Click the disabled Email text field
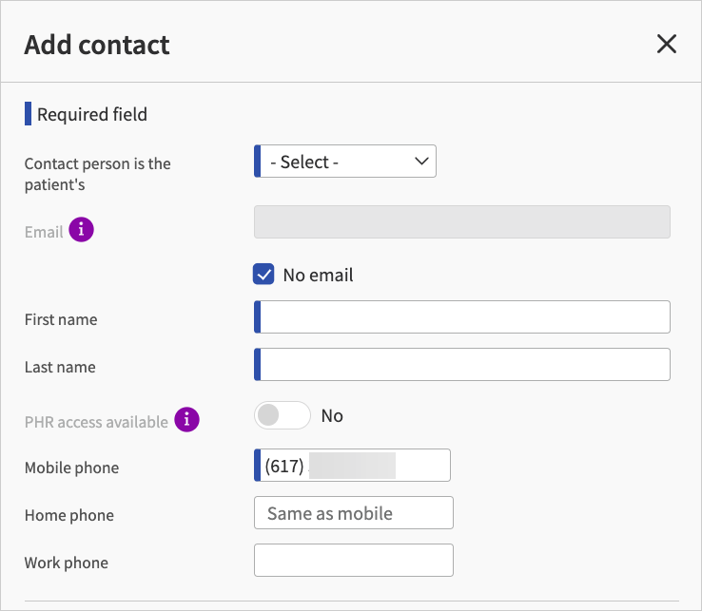Screen dimensions: 702x611 pyautogui.click(x=461, y=221)
